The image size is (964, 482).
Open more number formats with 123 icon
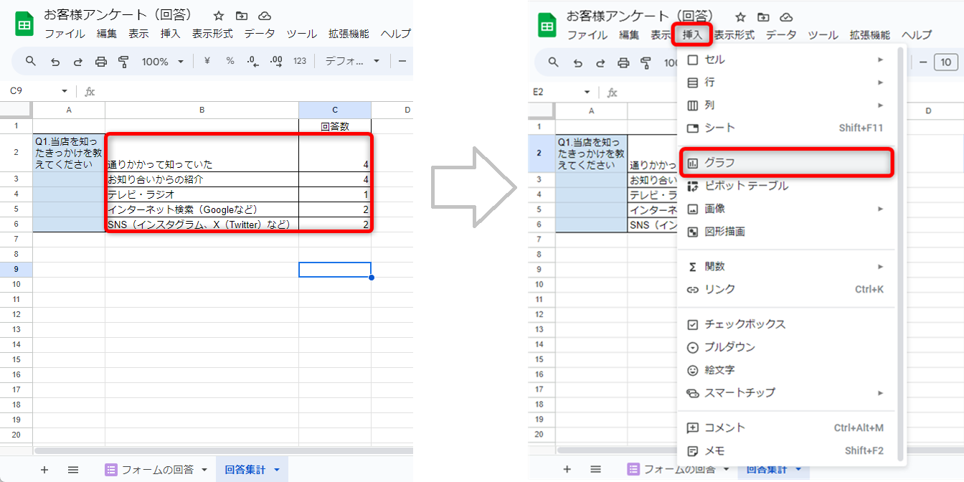click(298, 62)
